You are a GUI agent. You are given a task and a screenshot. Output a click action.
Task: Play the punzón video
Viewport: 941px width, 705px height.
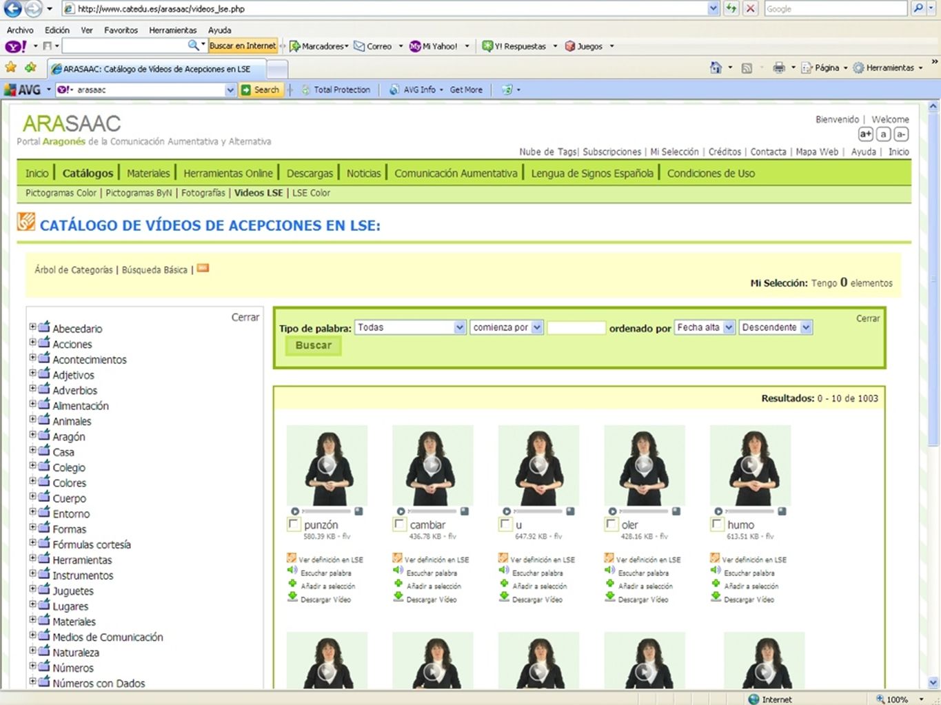[327, 465]
